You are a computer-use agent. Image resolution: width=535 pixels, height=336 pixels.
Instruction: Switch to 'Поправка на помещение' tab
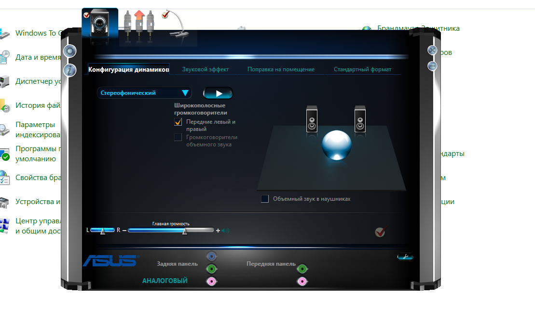tap(281, 69)
